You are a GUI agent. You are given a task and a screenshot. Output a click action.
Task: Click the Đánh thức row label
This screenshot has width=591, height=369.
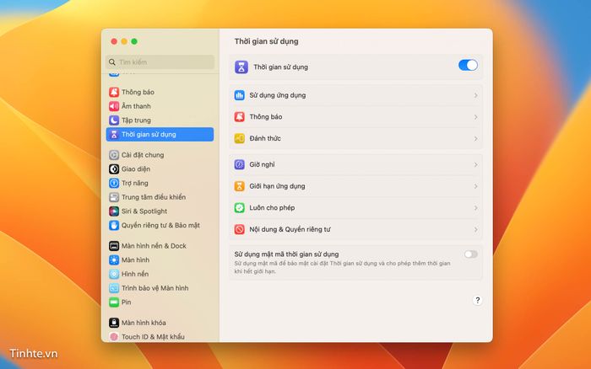pos(265,138)
